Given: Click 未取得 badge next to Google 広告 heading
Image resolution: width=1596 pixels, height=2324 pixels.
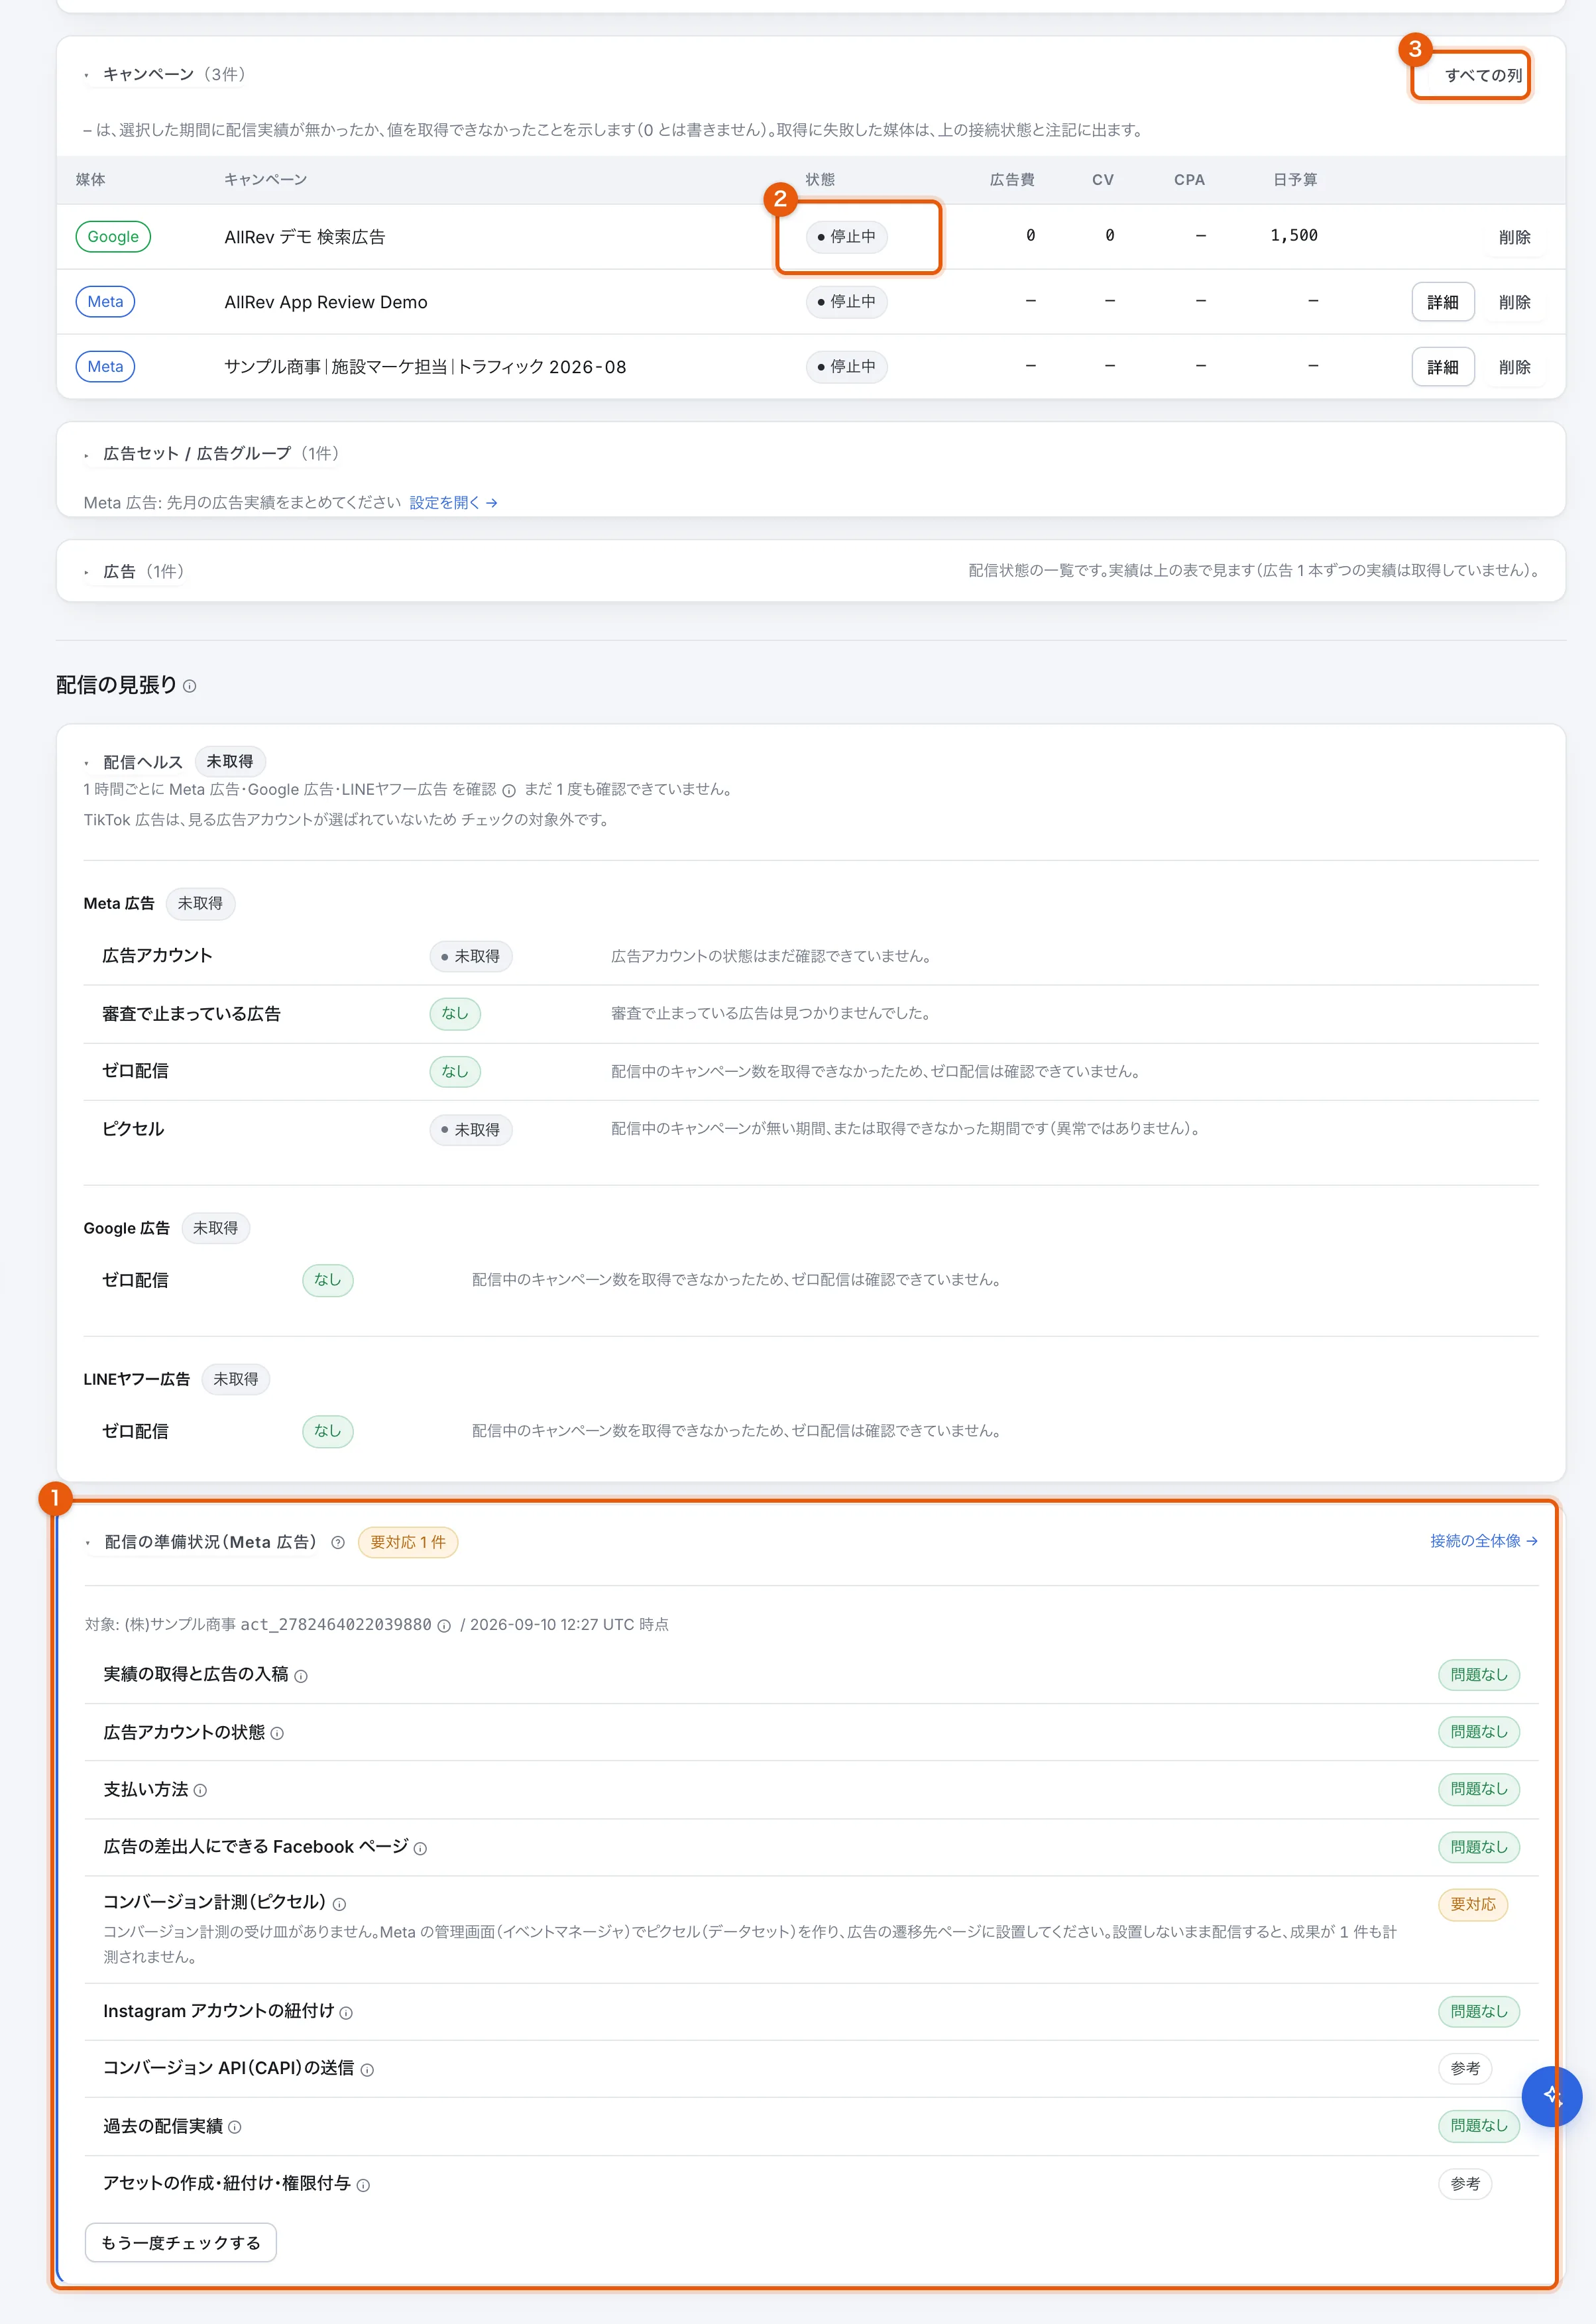Looking at the screenshot, I should 215,1227.
